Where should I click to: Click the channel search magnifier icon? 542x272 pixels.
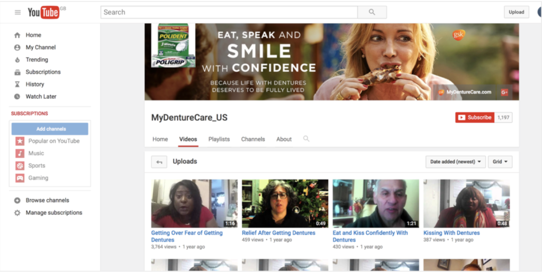[x=306, y=139]
